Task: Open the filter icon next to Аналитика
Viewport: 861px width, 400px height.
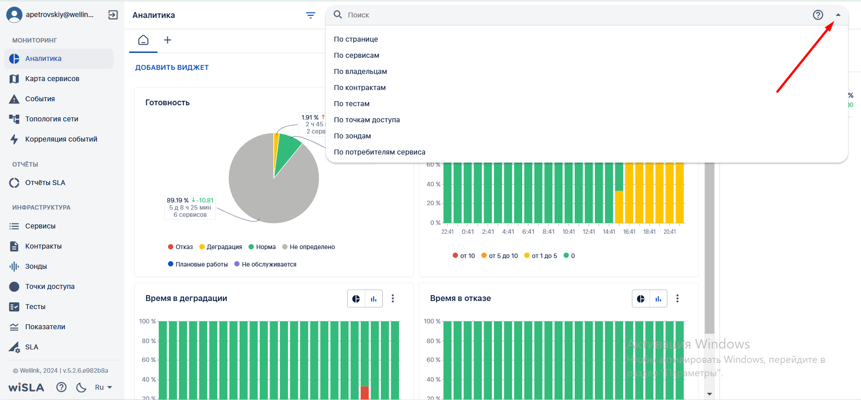Action: click(x=310, y=15)
